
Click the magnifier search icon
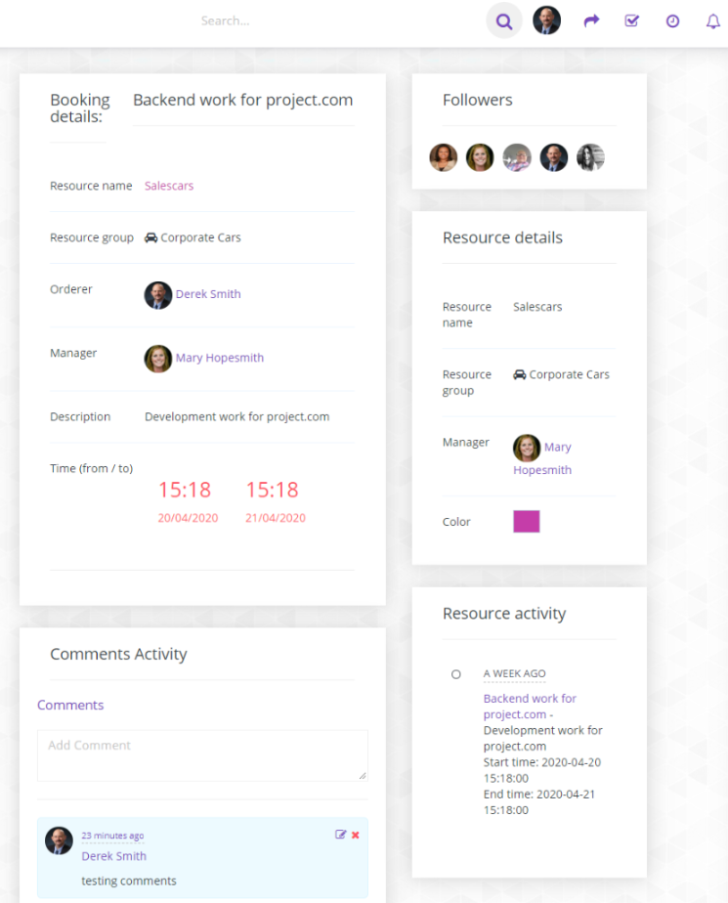click(504, 21)
